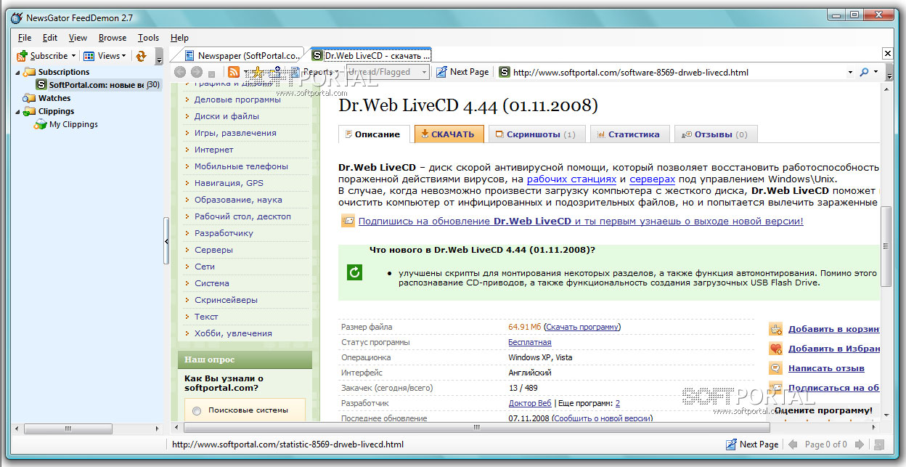906x467 pixels.
Task: Open the 'Статистика' tab
Action: (629, 134)
